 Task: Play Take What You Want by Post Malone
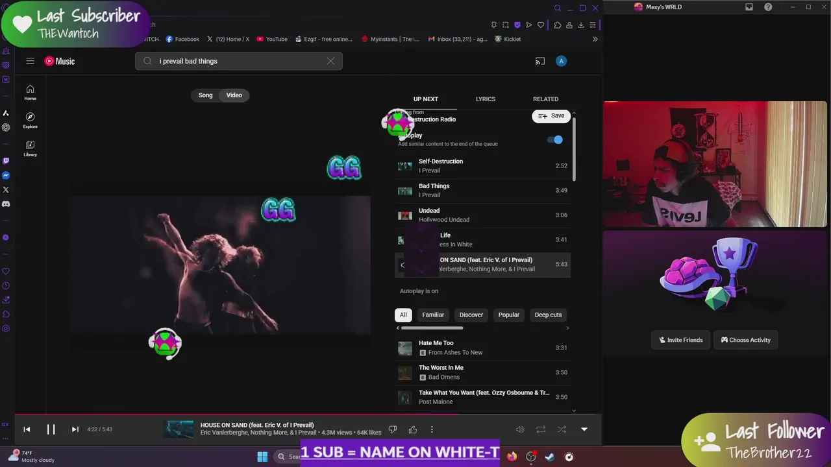pyautogui.click(x=482, y=397)
